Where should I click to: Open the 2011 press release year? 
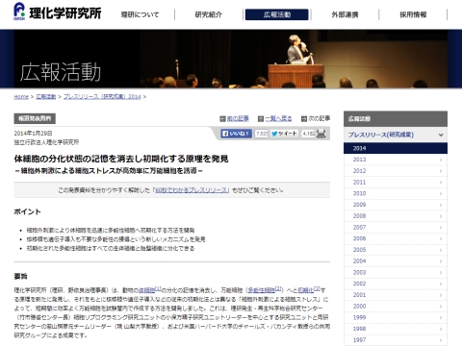(x=396, y=183)
